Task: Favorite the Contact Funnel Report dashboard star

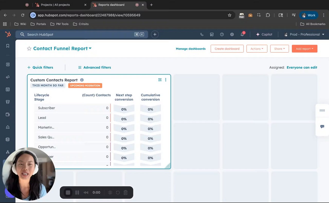Action: [x=29, y=48]
